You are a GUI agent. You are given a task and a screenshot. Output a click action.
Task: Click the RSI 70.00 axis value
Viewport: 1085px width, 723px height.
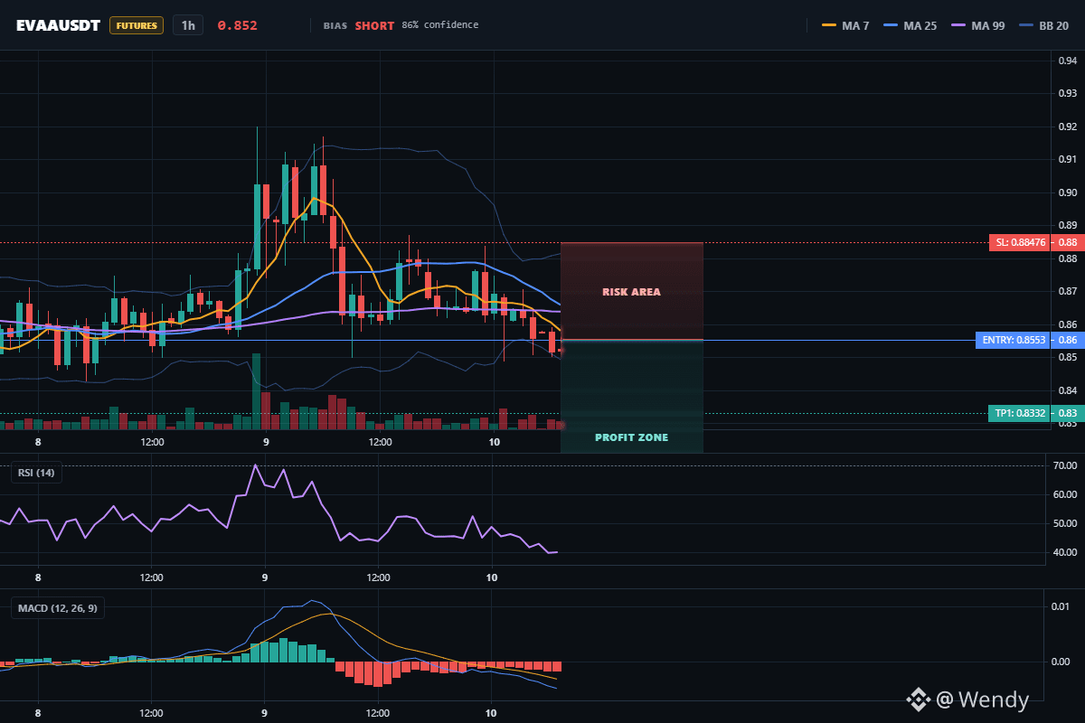[1064, 465]
